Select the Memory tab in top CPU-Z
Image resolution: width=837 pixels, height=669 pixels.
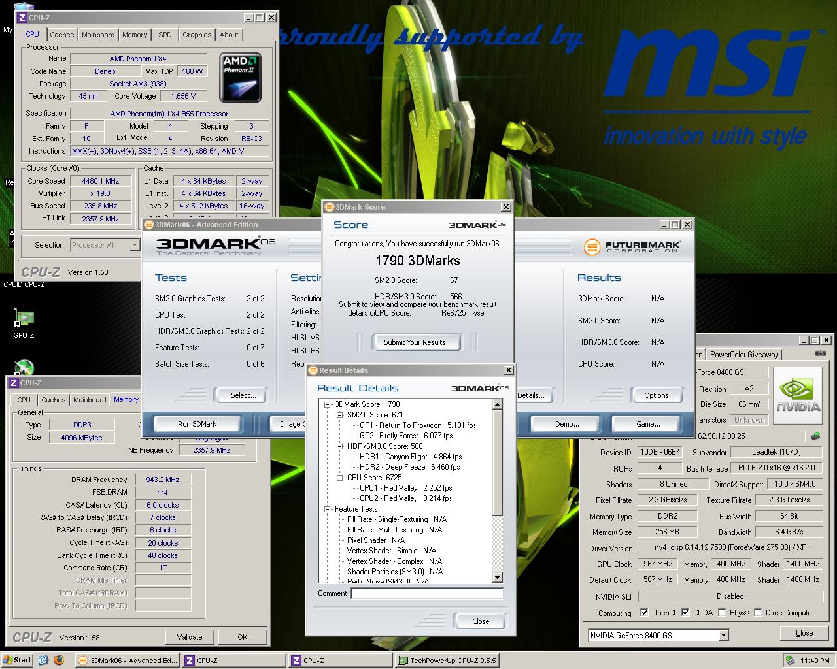[x=135, y=35]
